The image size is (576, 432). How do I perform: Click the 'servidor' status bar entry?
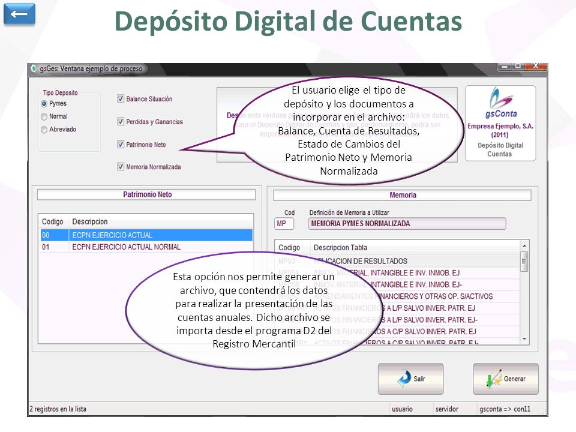(446, 409)
